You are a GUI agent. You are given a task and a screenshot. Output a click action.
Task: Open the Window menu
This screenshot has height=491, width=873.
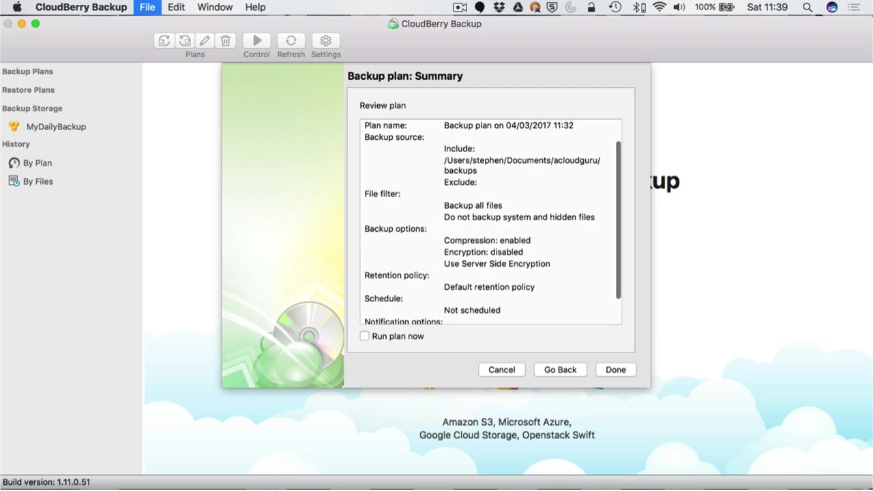tap(215, 8)
